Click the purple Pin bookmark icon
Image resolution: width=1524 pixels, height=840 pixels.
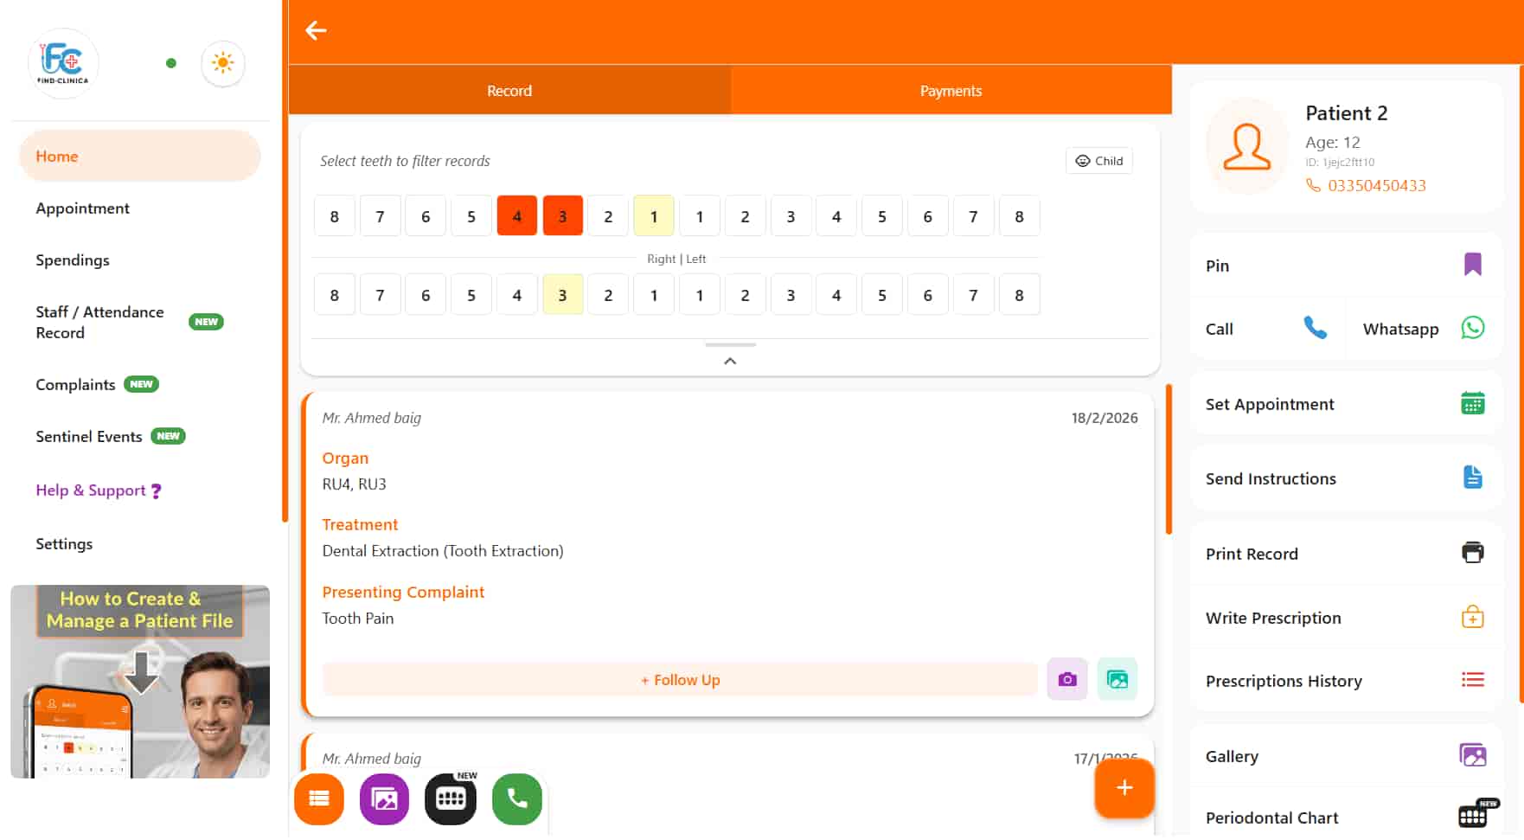tap(1473, 265)
